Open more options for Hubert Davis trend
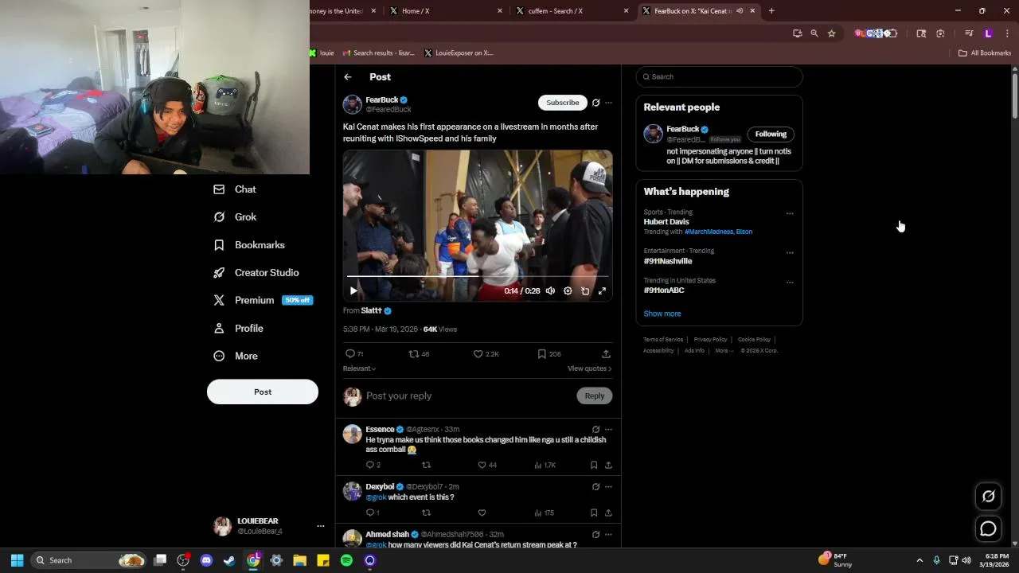The image size is (1019, 573). [790, 213]
